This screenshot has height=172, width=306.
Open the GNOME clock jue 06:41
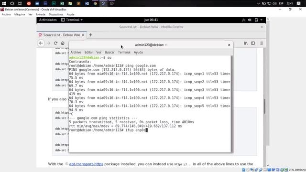[x=151, y=20]
